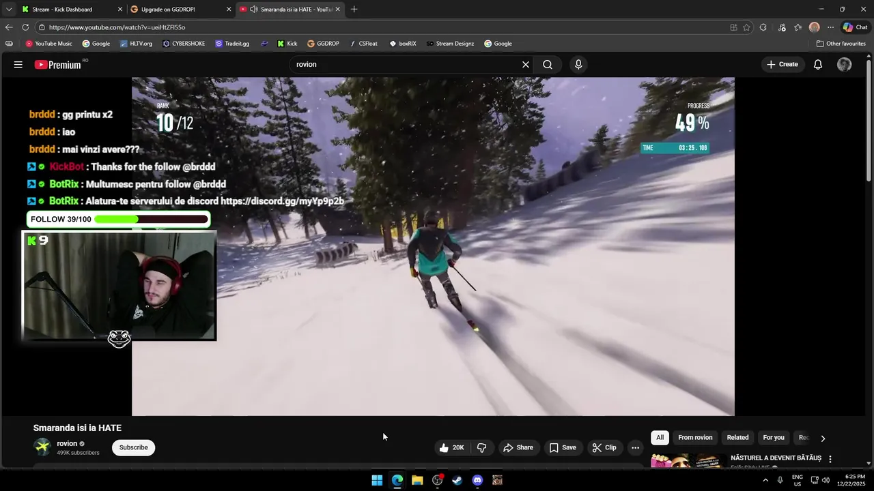Open the Edge split screen apps icon
Viewport: 874px width, 491px height.
733,27
